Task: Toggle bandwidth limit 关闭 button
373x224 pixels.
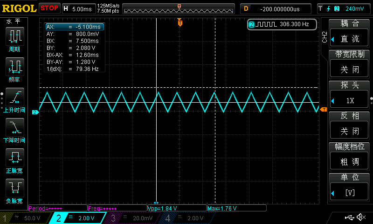Action: (349, 69)
